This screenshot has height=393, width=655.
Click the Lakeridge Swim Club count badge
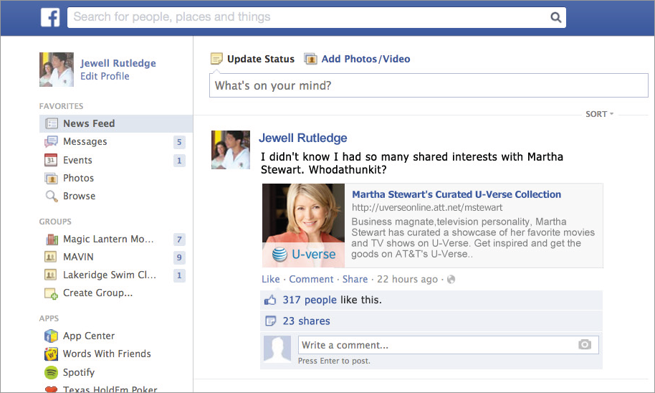pyautogui.click(x=179, y=275)
